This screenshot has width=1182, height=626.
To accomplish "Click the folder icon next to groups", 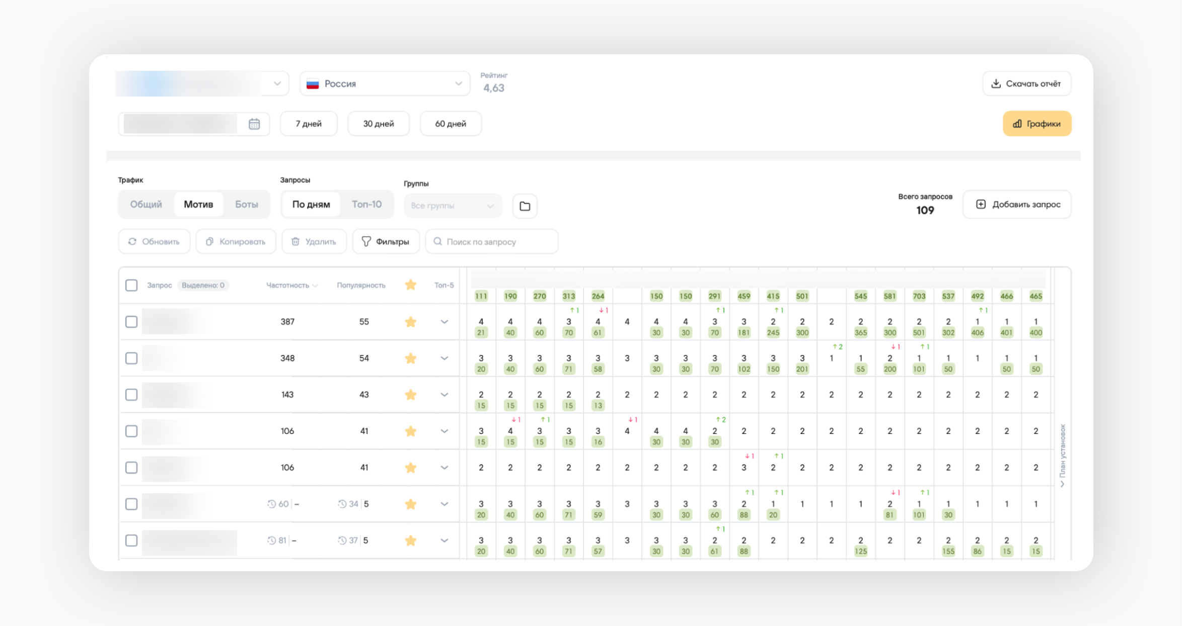I will [525, 206].
